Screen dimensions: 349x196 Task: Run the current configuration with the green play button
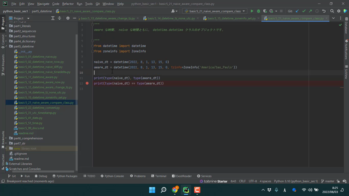252,11
